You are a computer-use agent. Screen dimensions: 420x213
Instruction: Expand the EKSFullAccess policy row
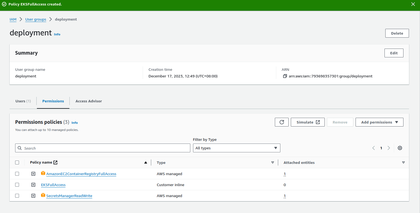tap(33, 185)
